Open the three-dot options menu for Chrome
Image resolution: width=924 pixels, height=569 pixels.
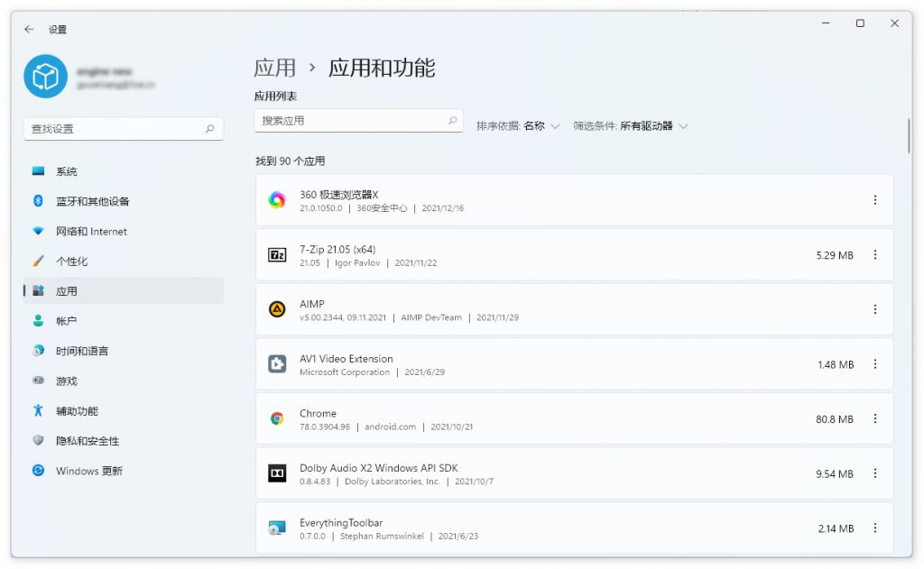(x=875, y=418)
